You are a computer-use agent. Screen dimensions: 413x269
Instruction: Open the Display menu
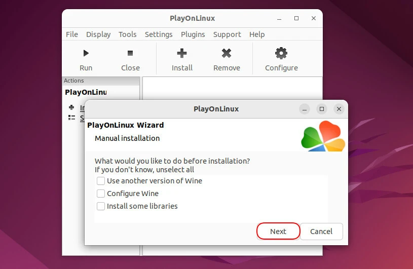tap(98, 34)
